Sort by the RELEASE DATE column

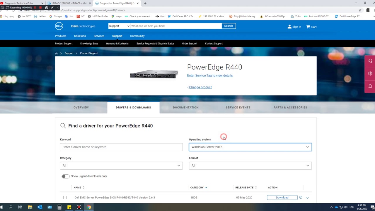[246, 188]
